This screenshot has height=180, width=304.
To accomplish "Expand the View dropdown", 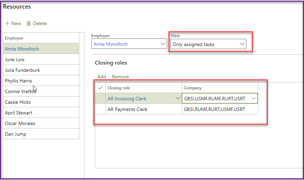I will pos(242,44).
